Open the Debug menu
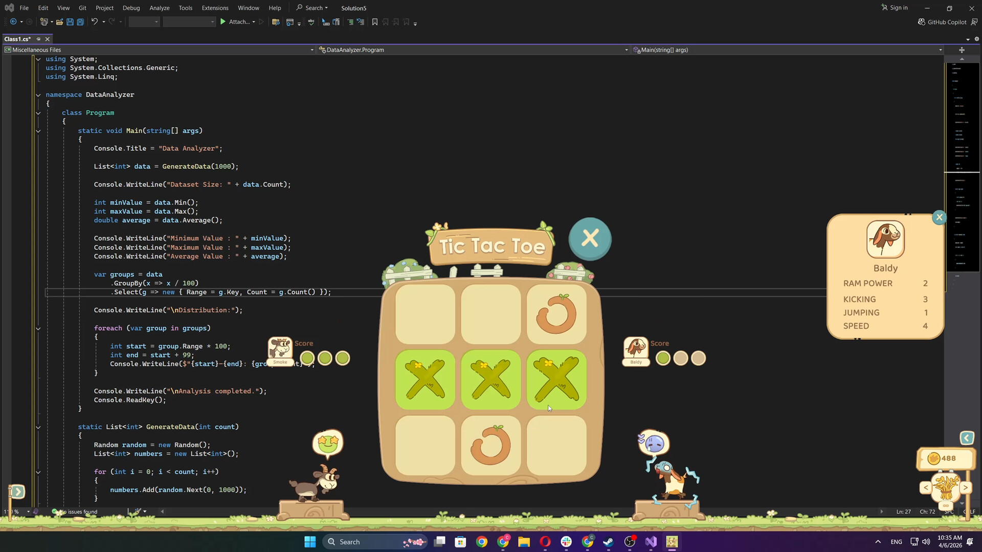982x552 pixels. (x=131, y=8)
